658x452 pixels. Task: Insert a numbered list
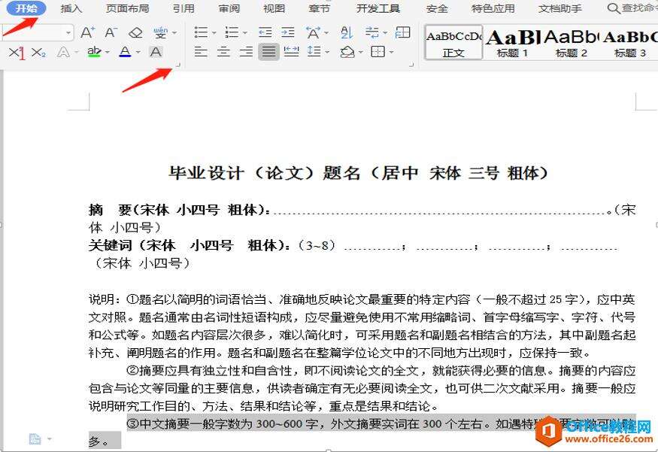[232, 32]
